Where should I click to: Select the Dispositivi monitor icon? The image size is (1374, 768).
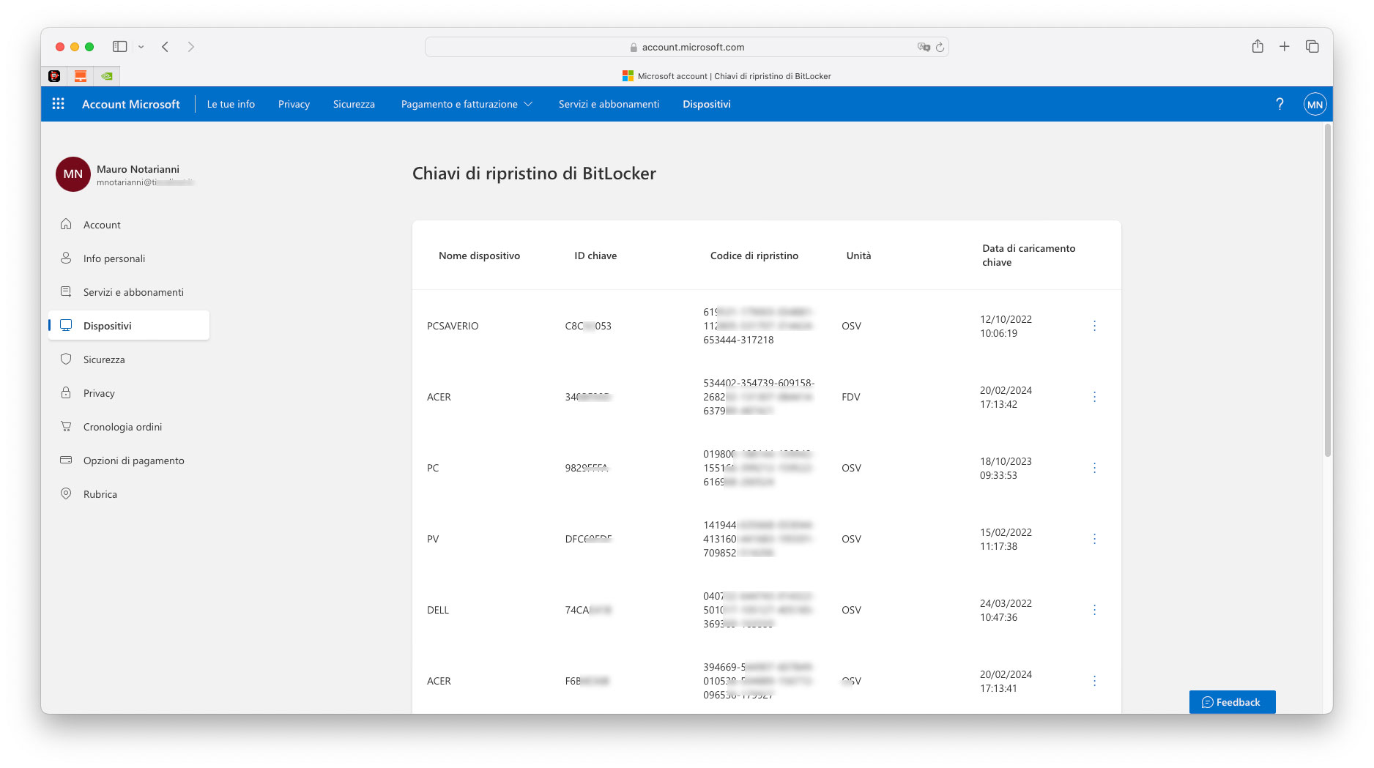coord(66,325)
